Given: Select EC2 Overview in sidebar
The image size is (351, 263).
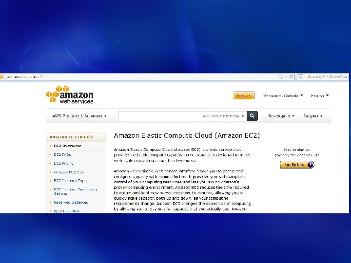Looking at the screenshot, I should [x=67, y=146].
